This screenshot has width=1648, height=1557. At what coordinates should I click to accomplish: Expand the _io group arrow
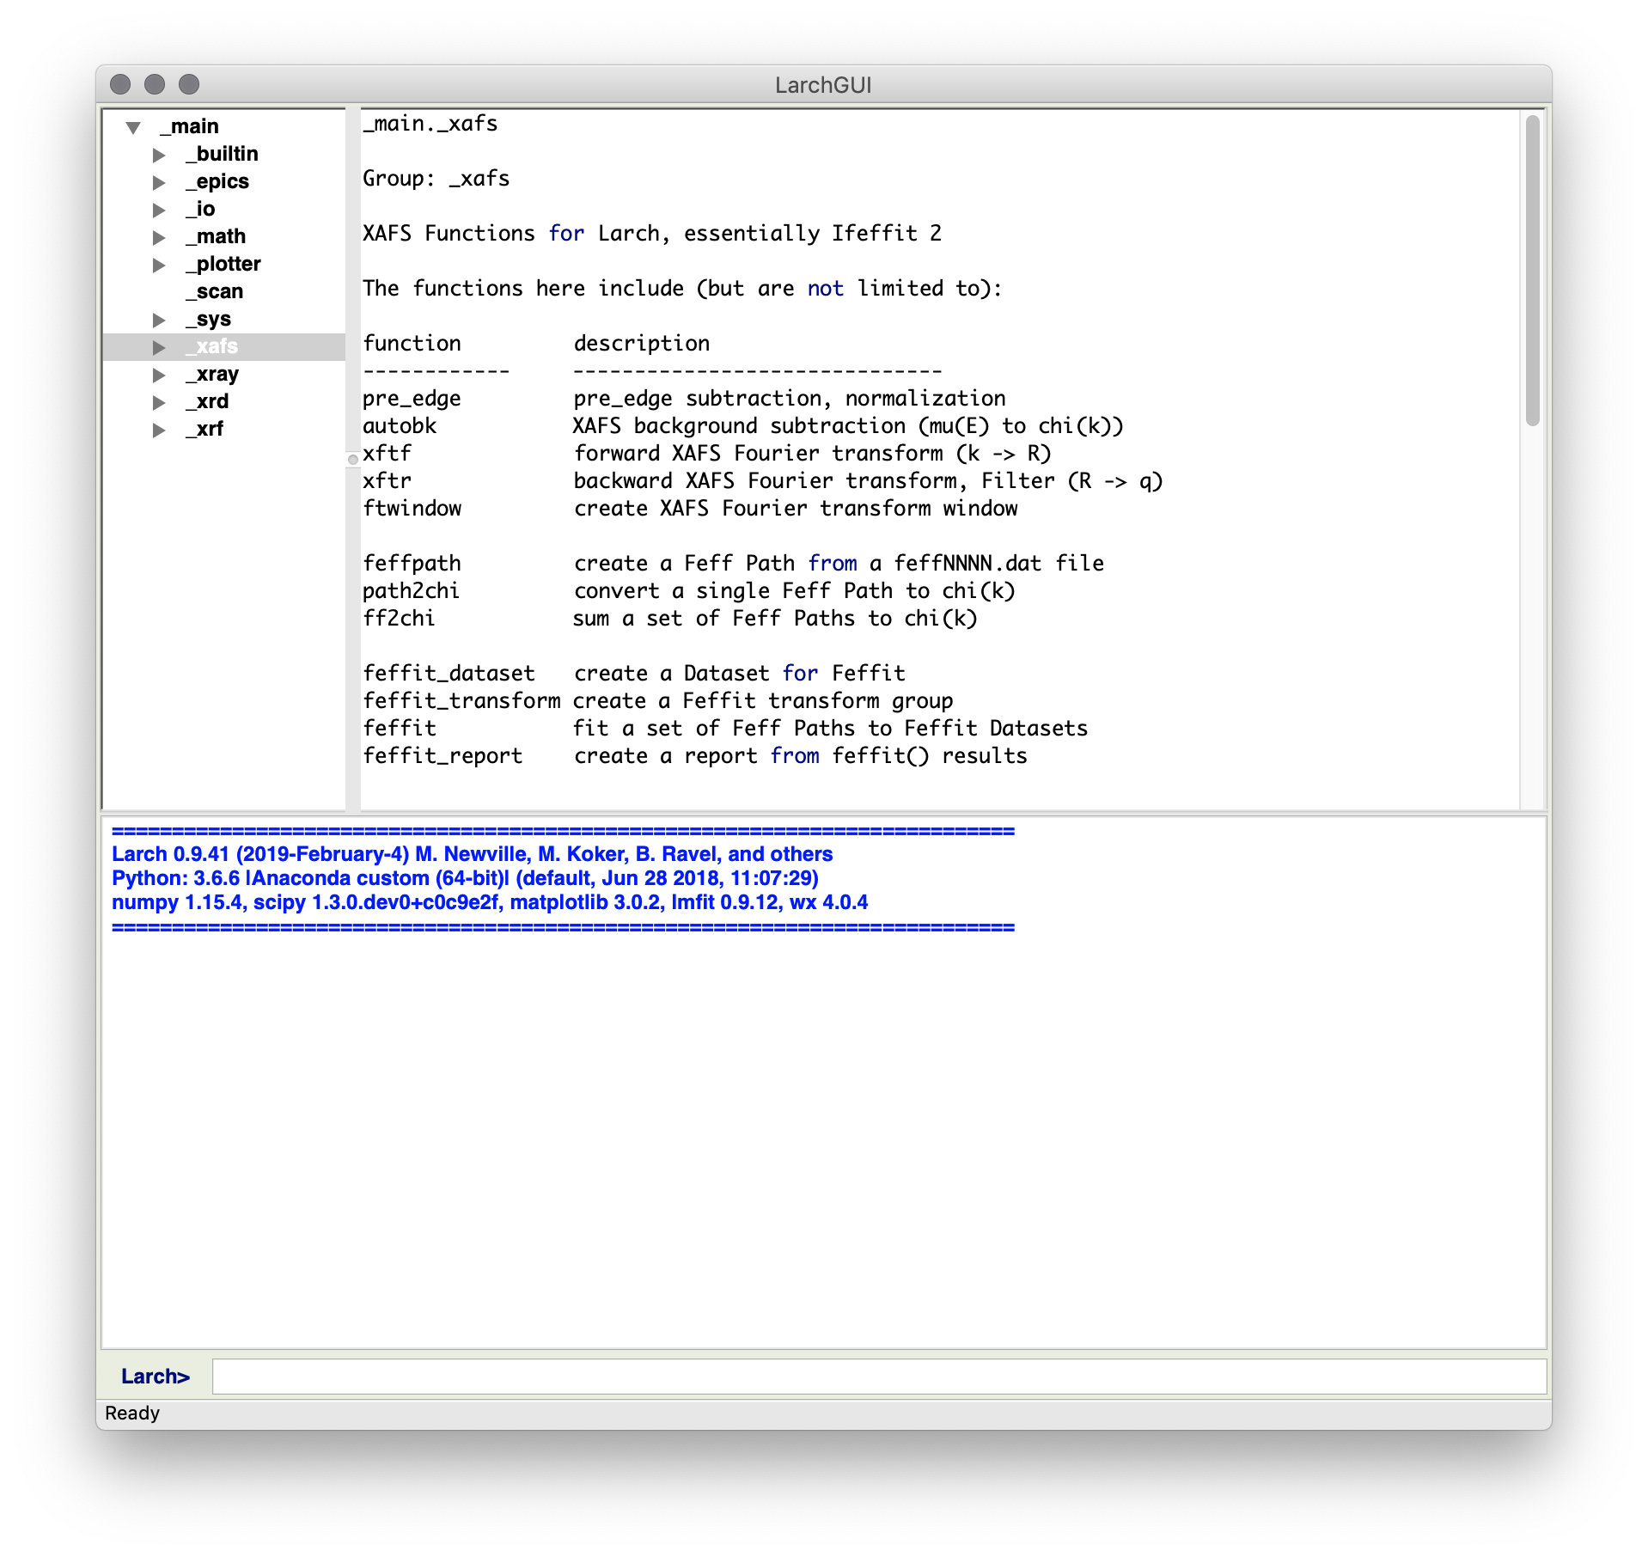pos(159,210)
